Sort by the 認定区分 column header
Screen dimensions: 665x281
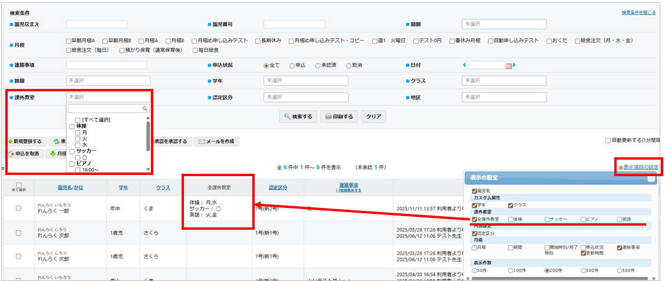point(278,187)
